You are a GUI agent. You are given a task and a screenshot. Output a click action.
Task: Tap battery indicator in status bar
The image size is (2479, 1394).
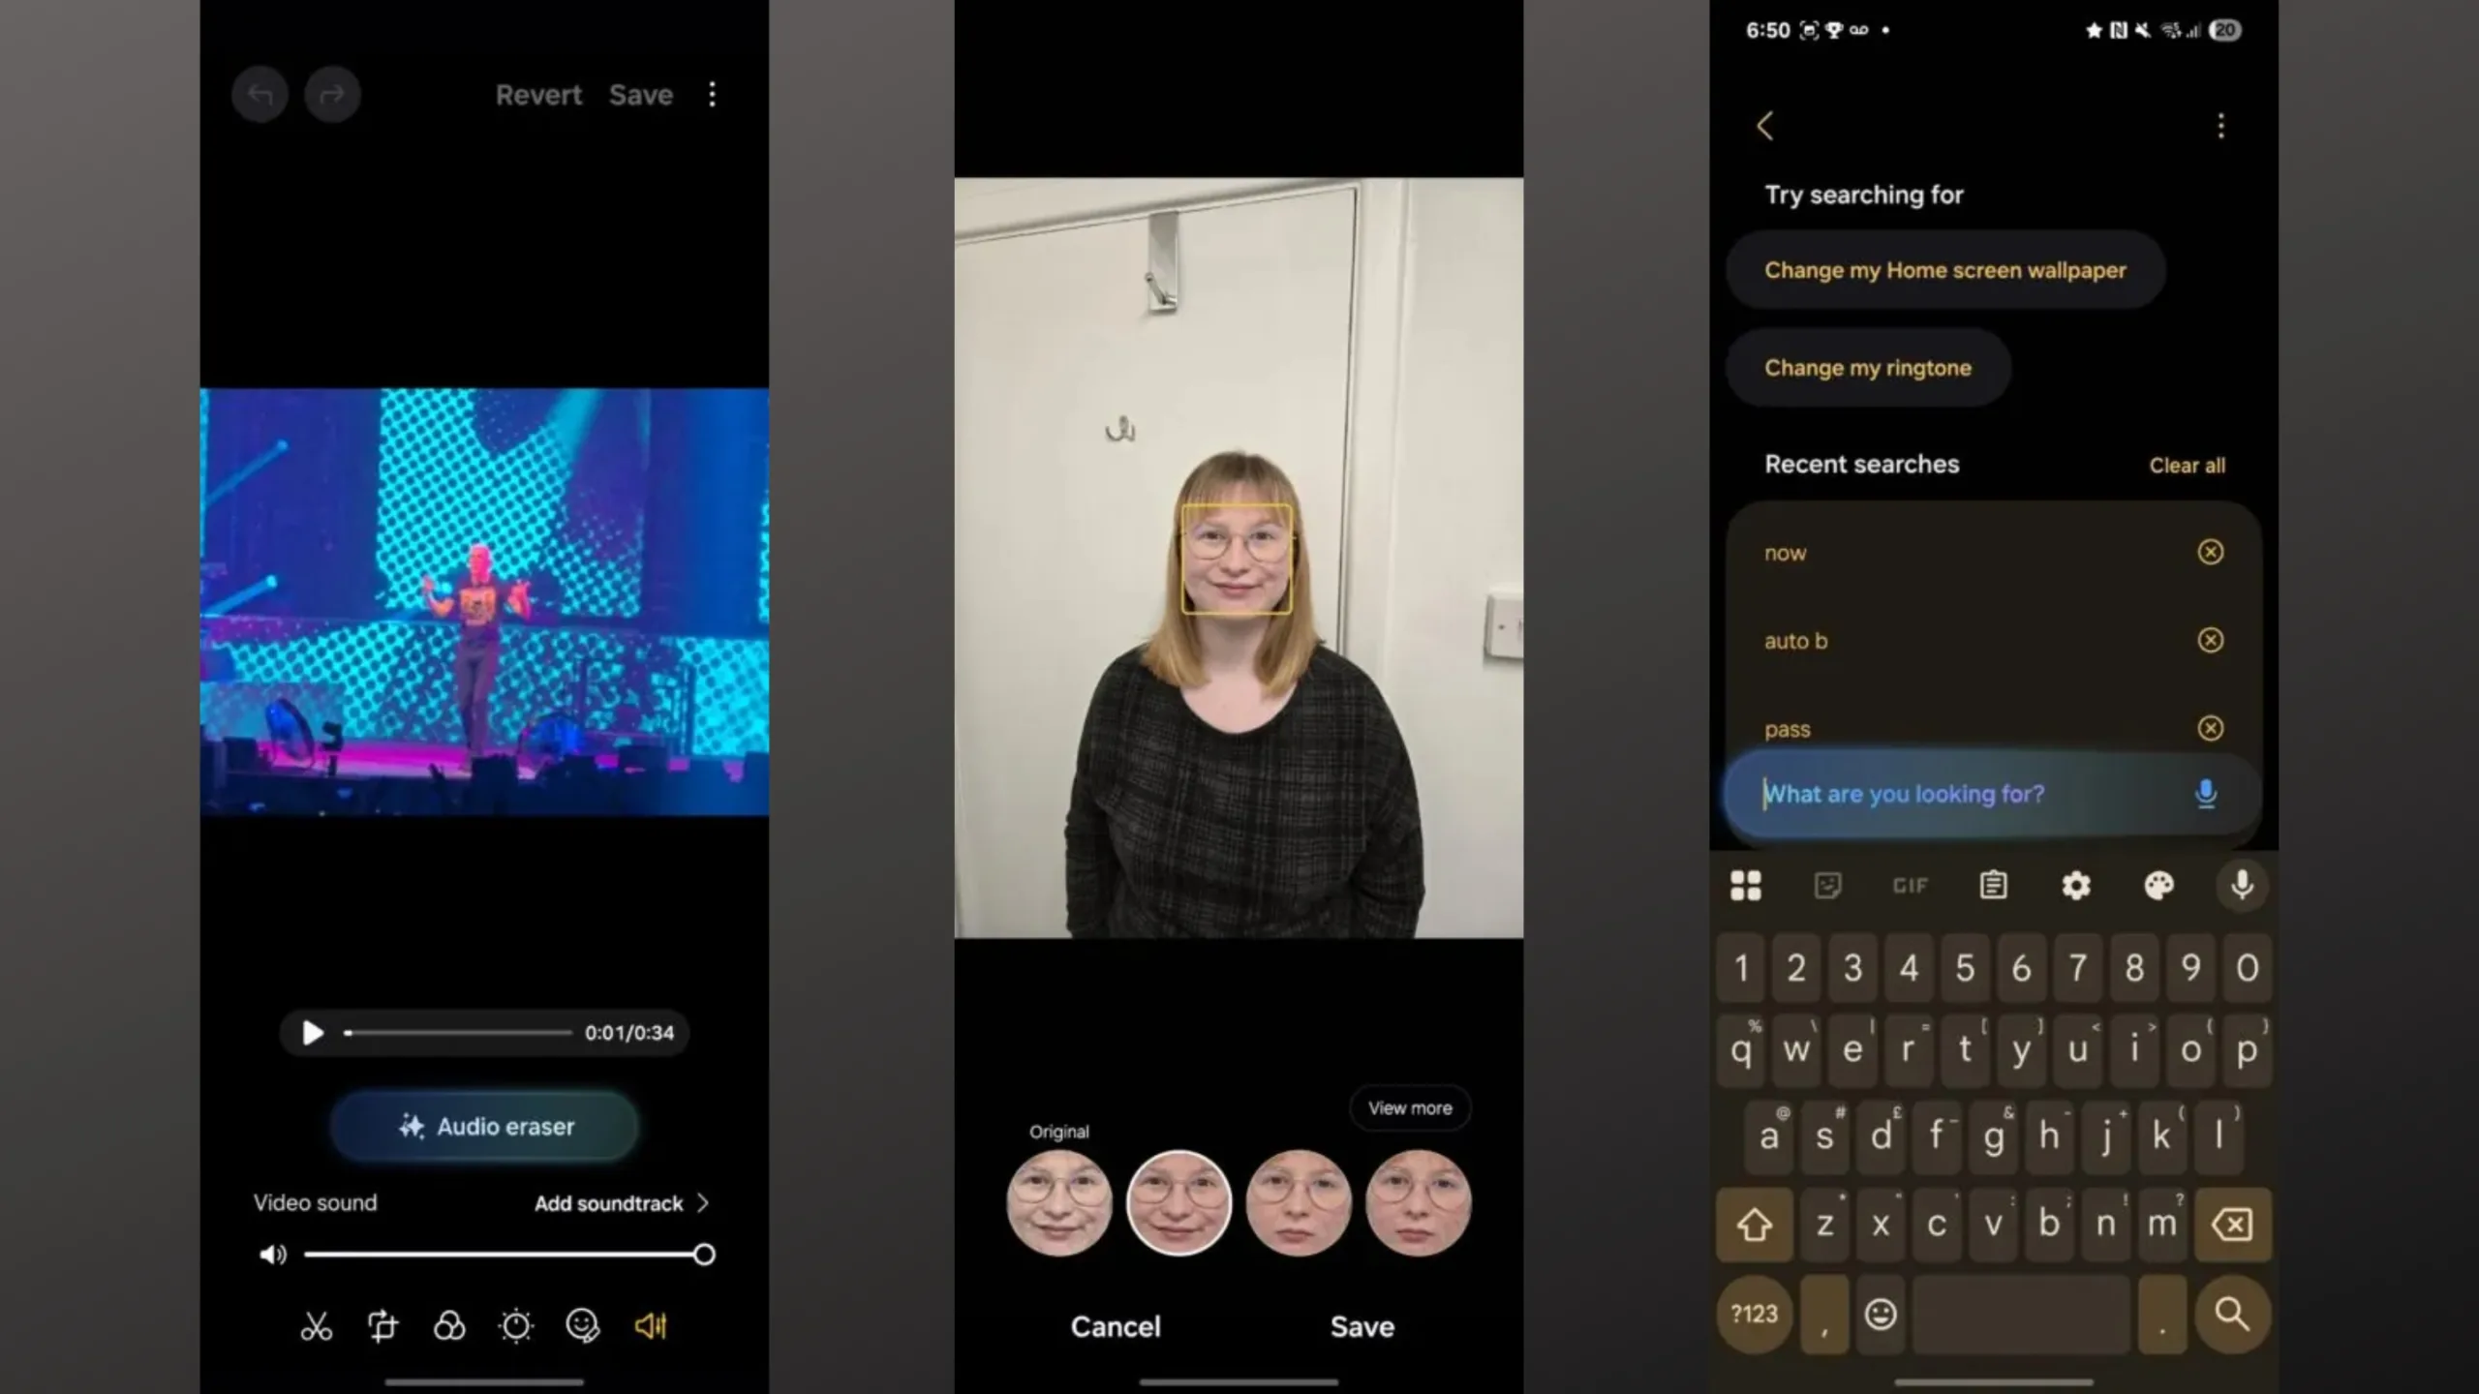click(2226, 30)
